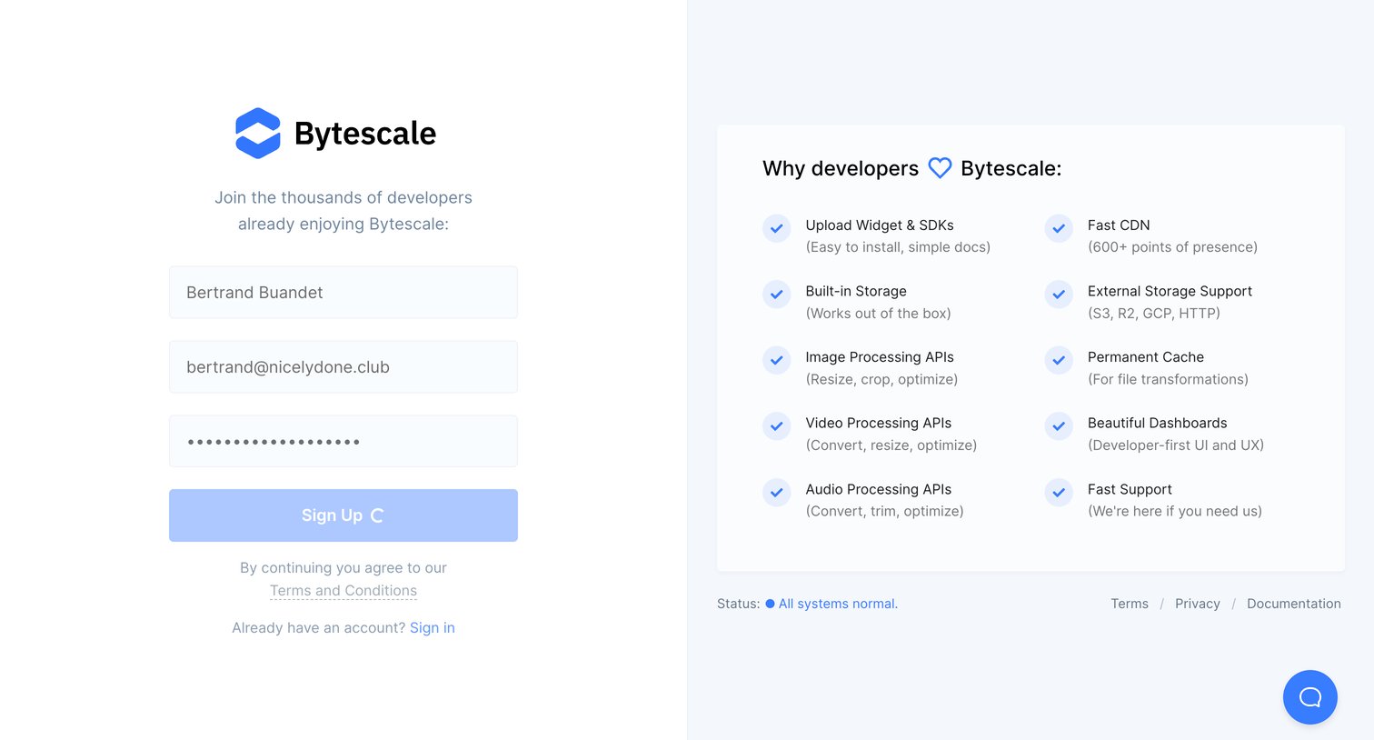Screen dimensions: 1374x740
Task: Click the 'Image Processing APIs' title
Action: (x=880, y=357)
